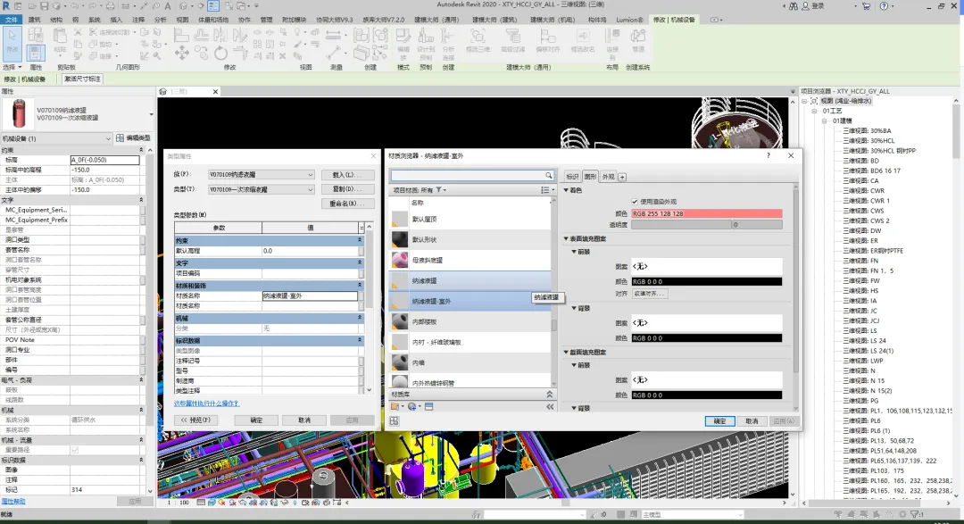Toggle checkbox beside MC_Equipment_Seri parameter
The width and height of the screenshot is (964, 524).
pyautogui.click(x=143, y=210)
